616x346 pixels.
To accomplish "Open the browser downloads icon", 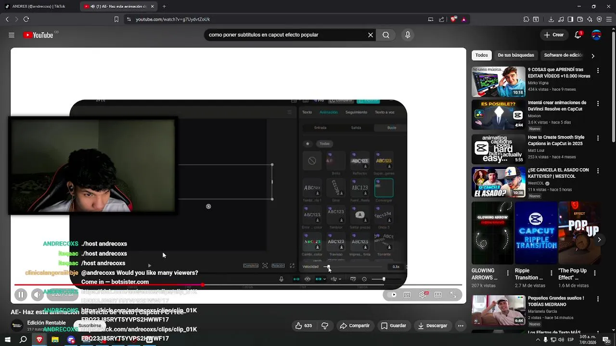I will (x=551, y=19).
